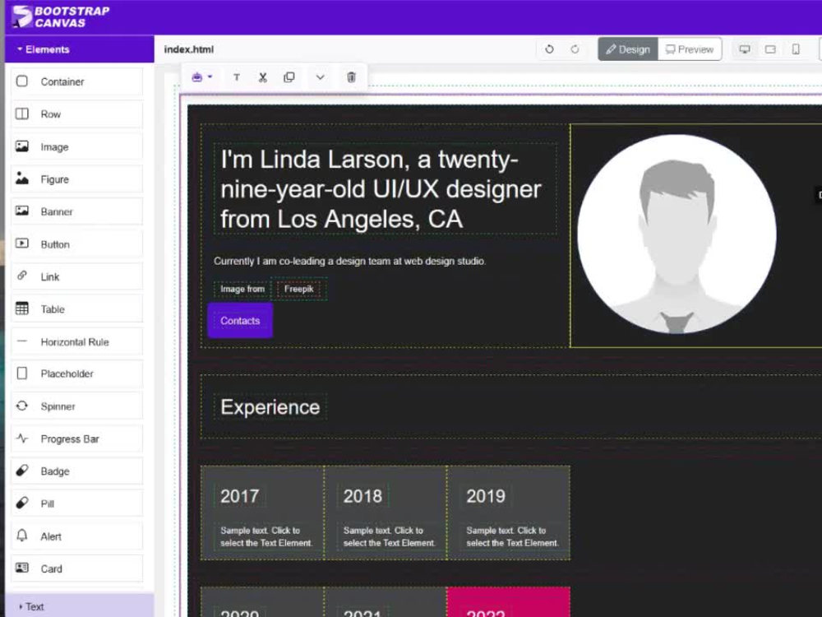
Task: Click the Bootstrap Canvas logo
Action: pyautogui.click(x=61, y=16)
